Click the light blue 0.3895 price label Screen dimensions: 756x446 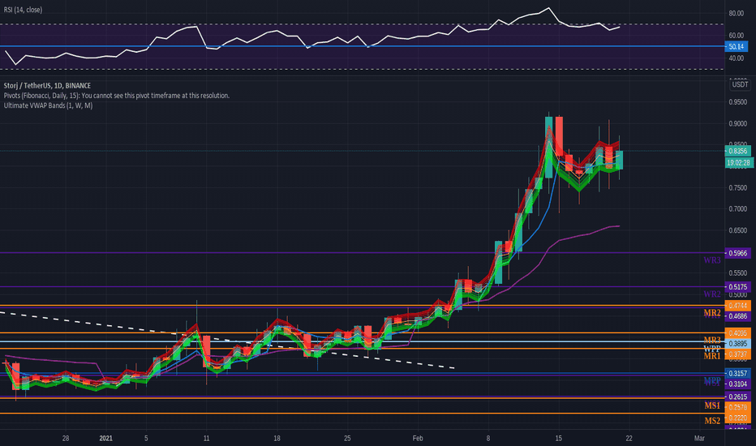(737, 343)
